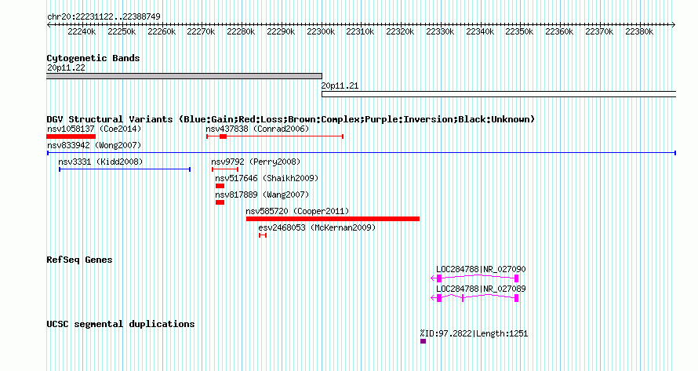Image resolution: width=698 pixels, height=371 pixels.
Task: Open nsv9792 (Perry2008) label
Action: pyautogui.click(x=256, y=162)
